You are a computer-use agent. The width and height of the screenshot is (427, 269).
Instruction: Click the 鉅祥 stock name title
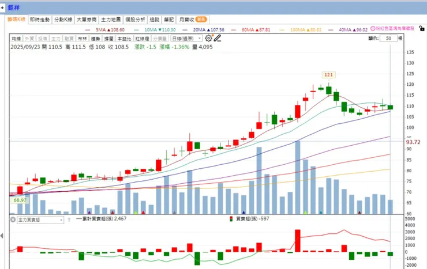click(x=14, y=7)
